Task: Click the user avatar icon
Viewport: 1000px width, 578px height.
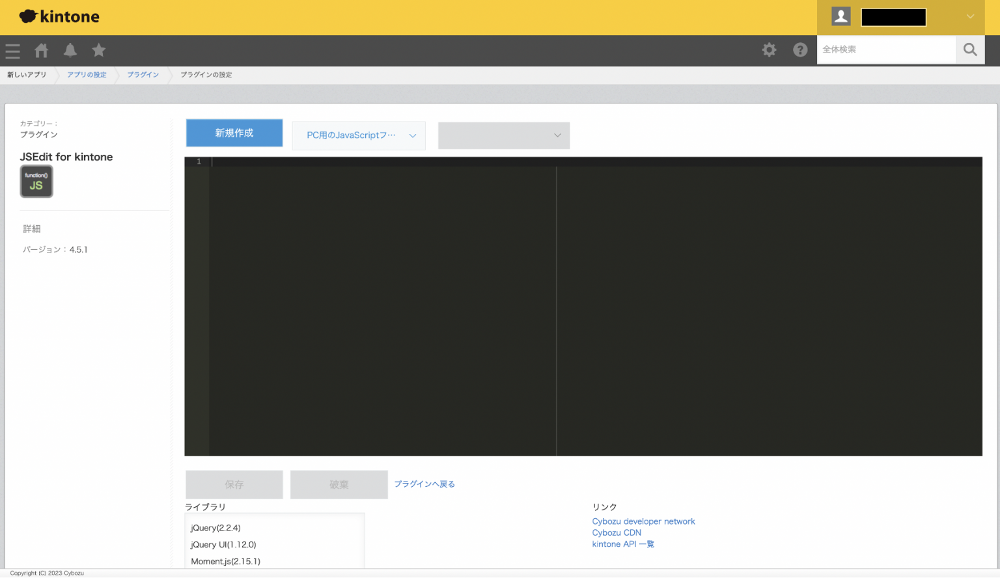Action: click(840, 16)
